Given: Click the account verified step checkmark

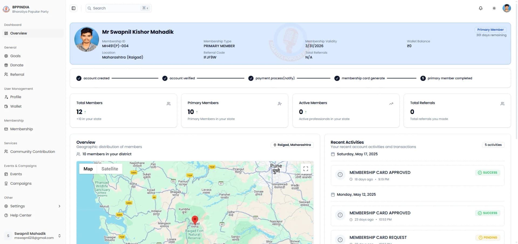Looking at the screenshot, I should (x=165, y=78).
